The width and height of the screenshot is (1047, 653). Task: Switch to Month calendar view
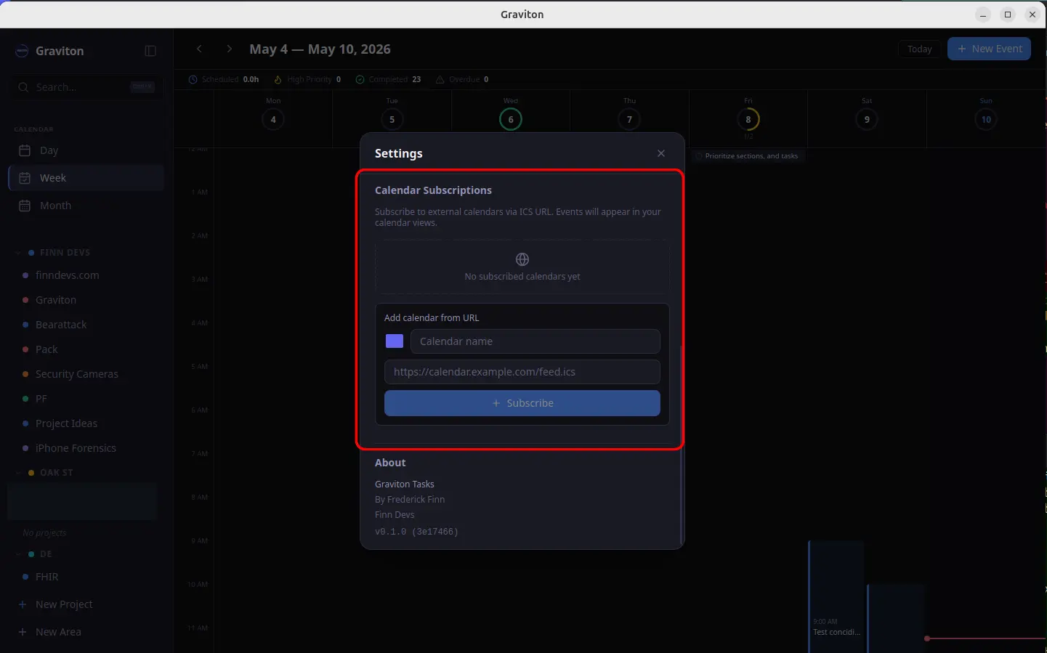click(86, 206)
